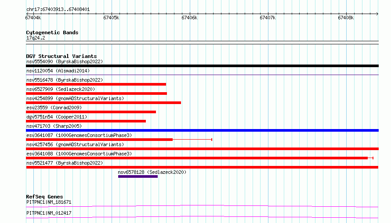Open label esv3641088 (1000GenomesConsortiumPhase3)
The width and height of the screenshot is (391, 223).
[79, 154]
